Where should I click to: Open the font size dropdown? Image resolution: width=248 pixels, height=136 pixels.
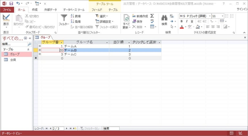tap(222, 16)
